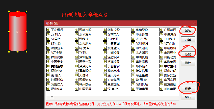Screen dimensions: 214x109
Task: Click the $ icon beside 深振业A
Action: coord(48,48)
